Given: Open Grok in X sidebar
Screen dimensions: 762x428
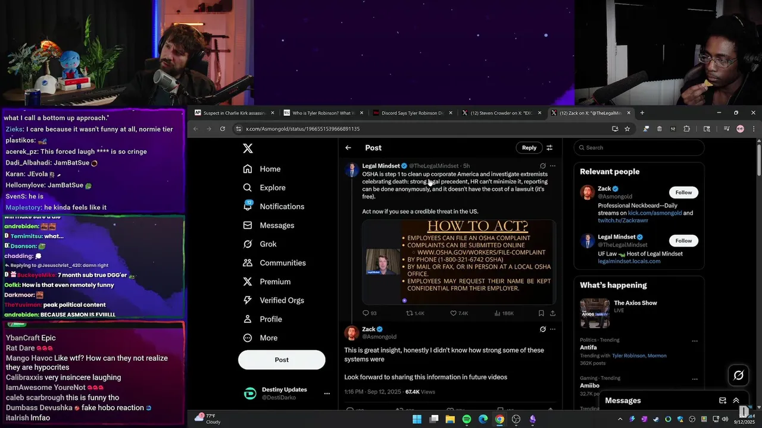Looking at the screenshot, I should click(x=260, y=244).
